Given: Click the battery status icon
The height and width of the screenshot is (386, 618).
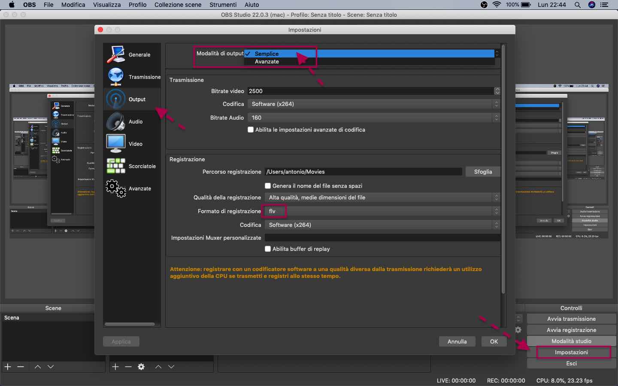Looking at the screenshot, I should pos(526,5).
